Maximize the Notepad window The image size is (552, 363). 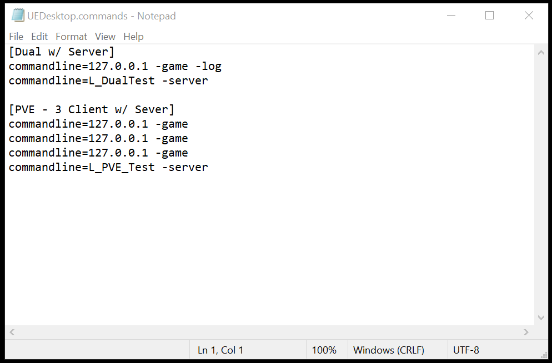pyautogui.click(x=489, y=16)
